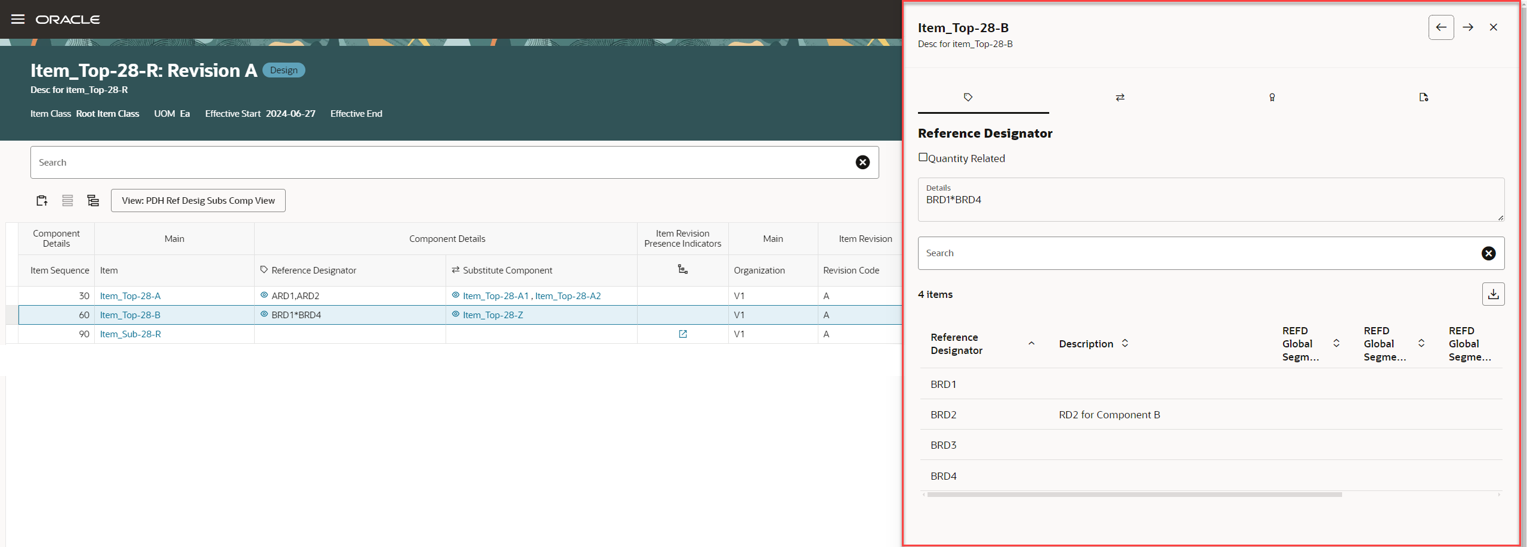1527x547 pixels.
Task: Close the Item_Top-28-B side panel
Action: coord(1494,27)
